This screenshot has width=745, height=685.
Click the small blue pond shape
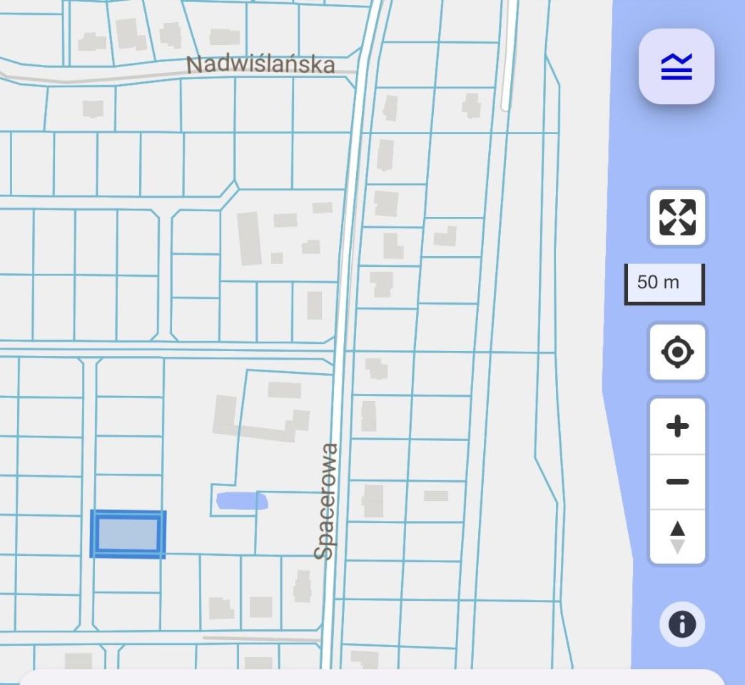[x=242, y=501]
